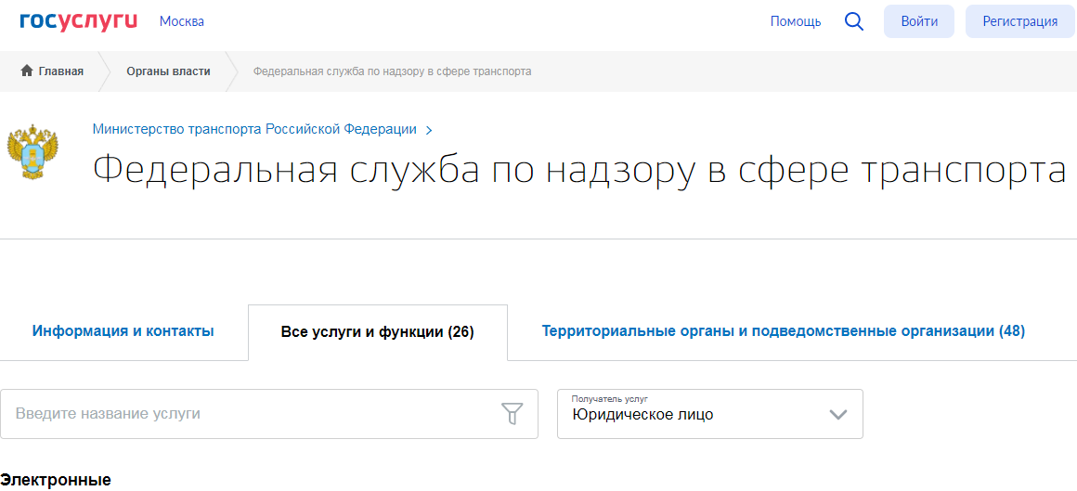Open the Помощь link
The width and height of the screenshot is (1077, 491).
pos(795,21)
